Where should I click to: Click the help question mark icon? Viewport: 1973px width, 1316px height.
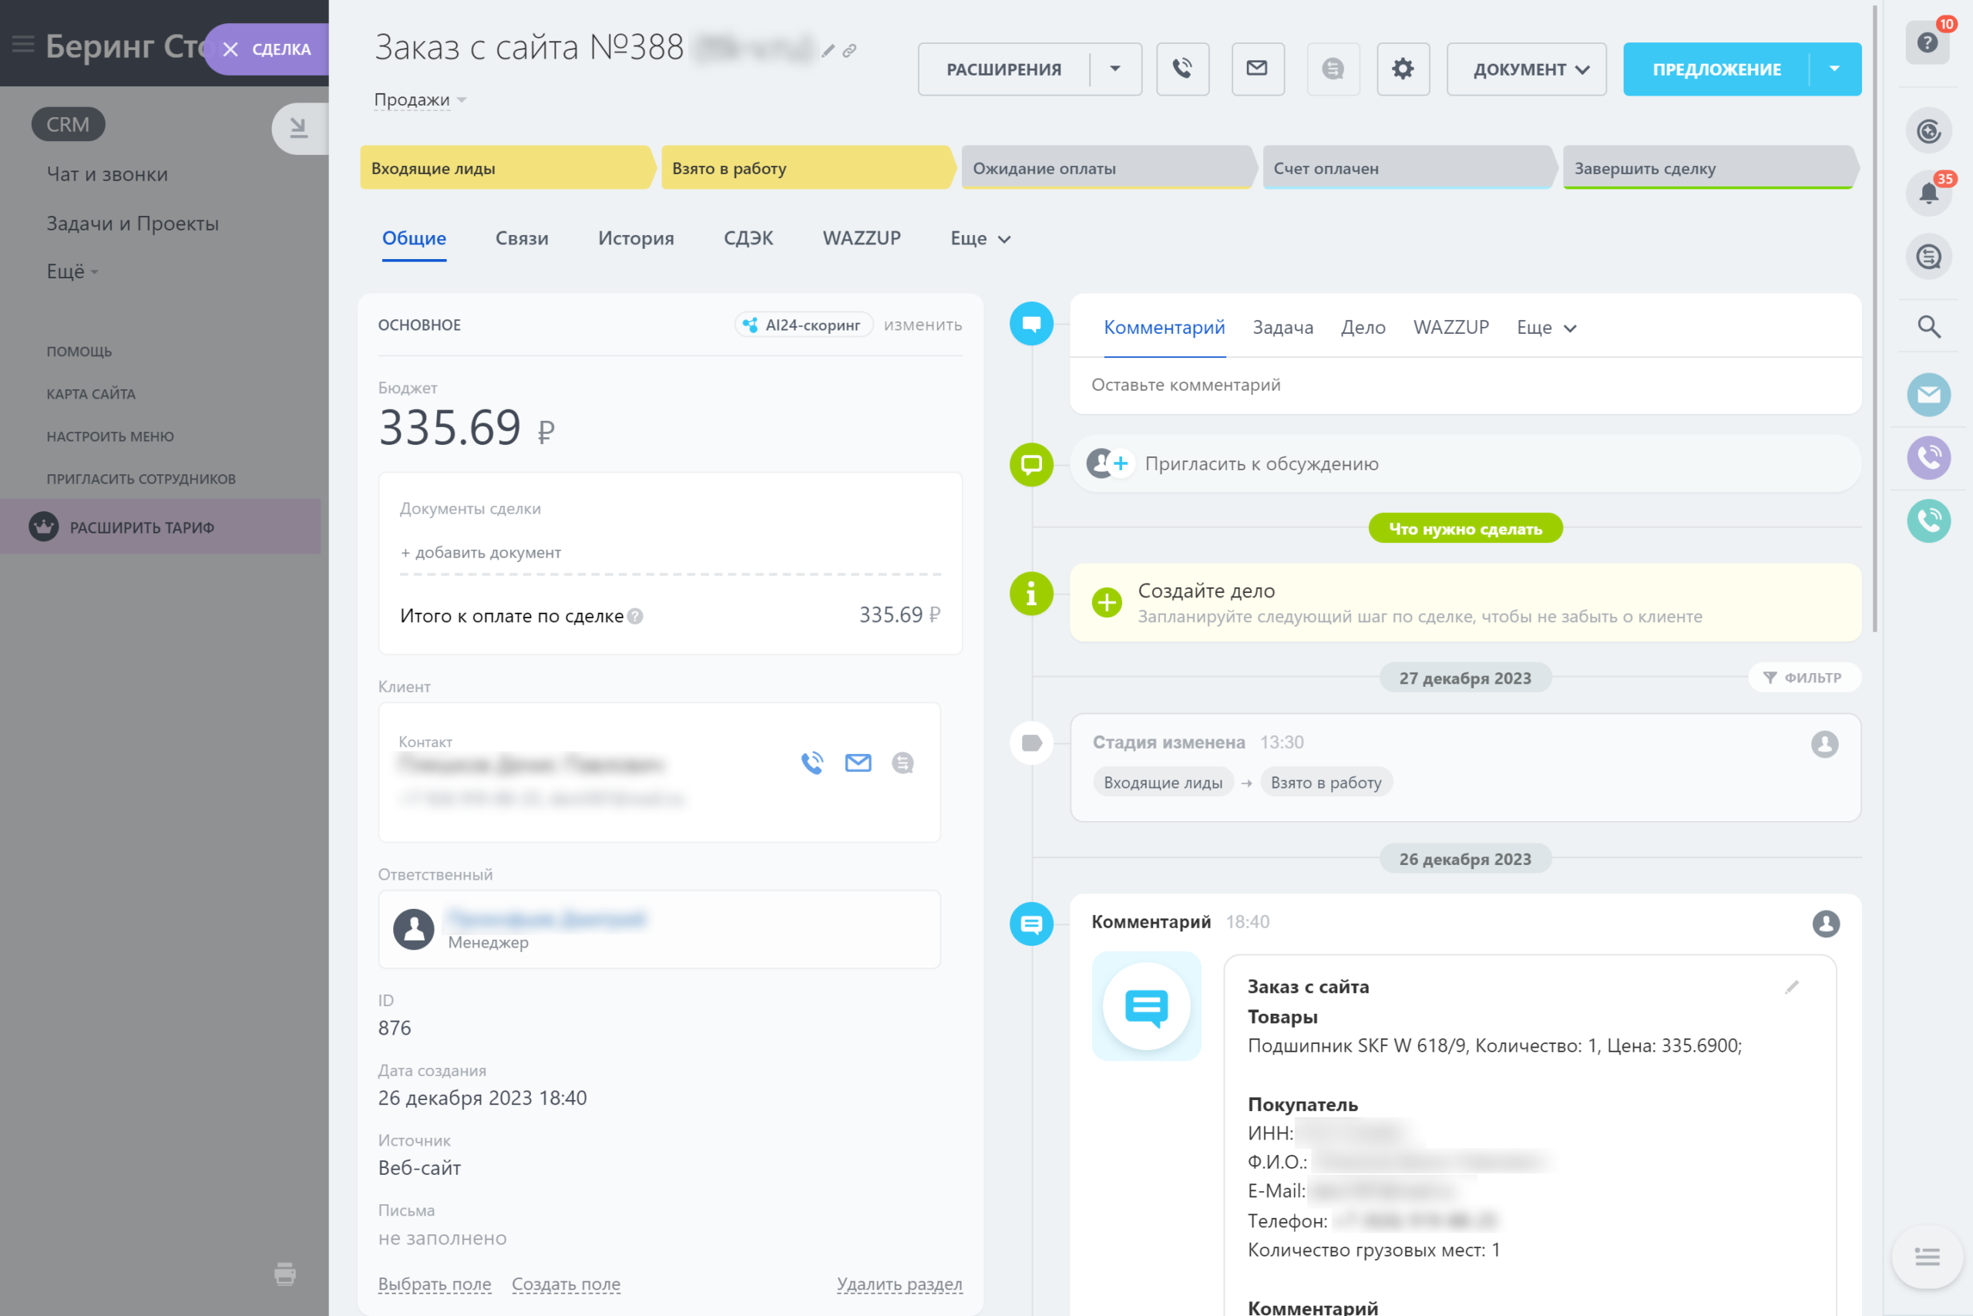pyautogui.click(x=1928, y=42)
